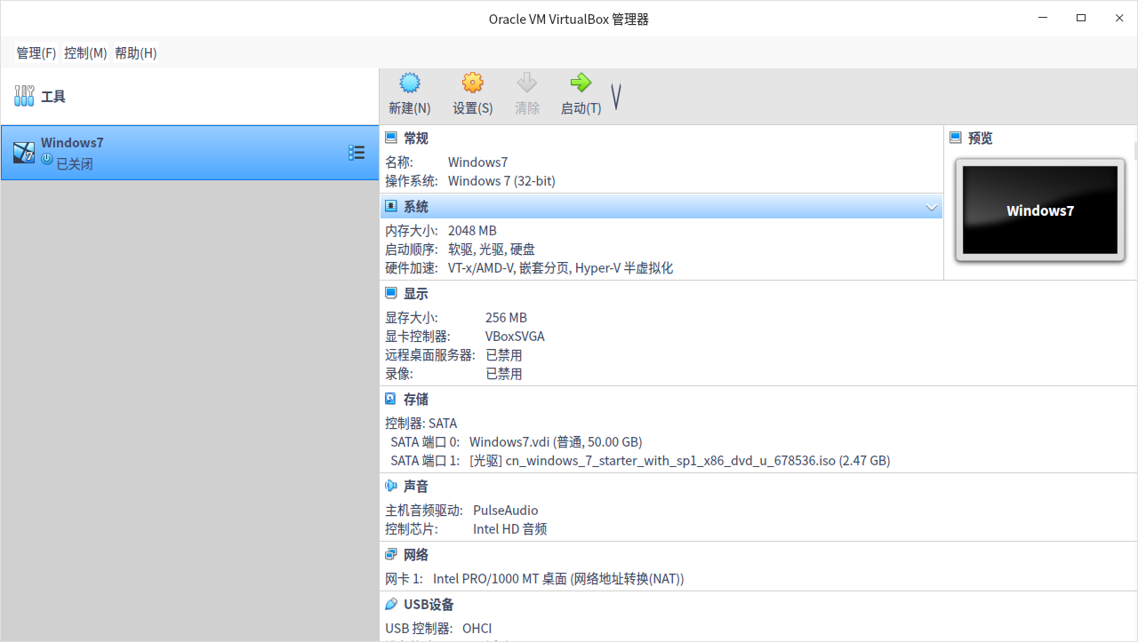Click the 系统 system section icon
This screenshot has width=1138, height=642.
pyautogui.click(x=391, y=206)
